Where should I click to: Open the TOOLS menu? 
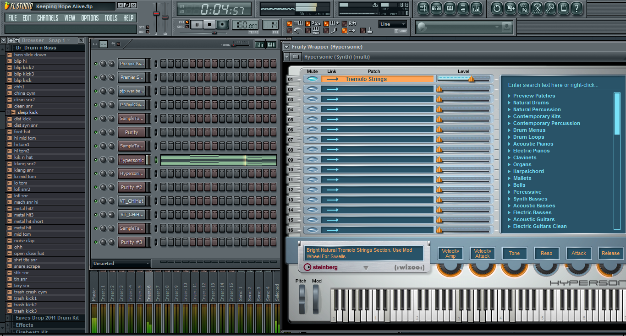point(111,18)
